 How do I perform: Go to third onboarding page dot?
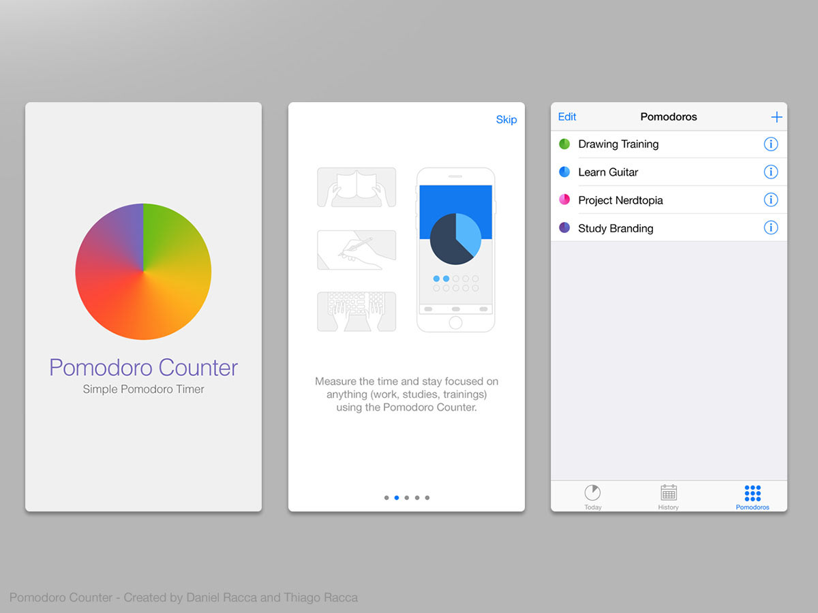(x=407, y=498)
